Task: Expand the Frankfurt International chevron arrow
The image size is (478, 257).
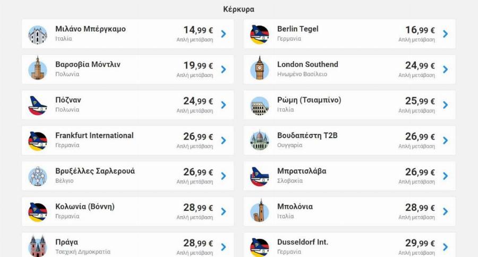Action: tap(224, 141)
